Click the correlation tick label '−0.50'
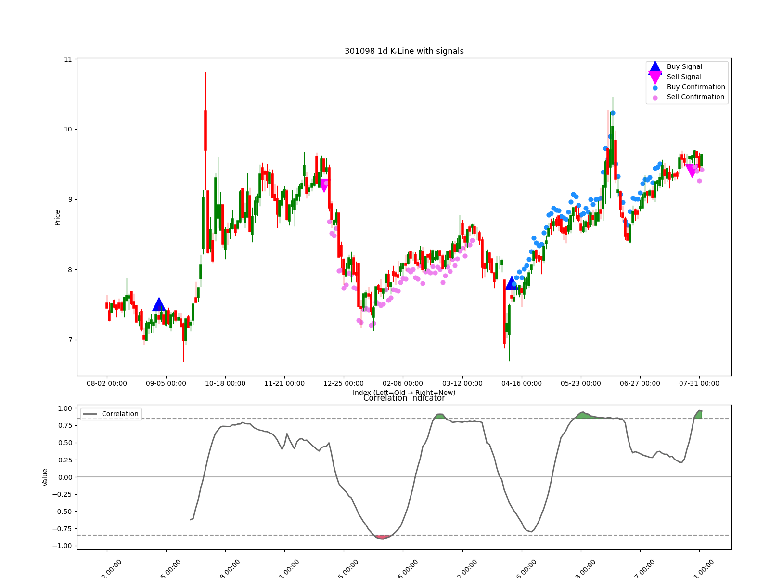The image size is (770, 578). [x=62, y=512]
